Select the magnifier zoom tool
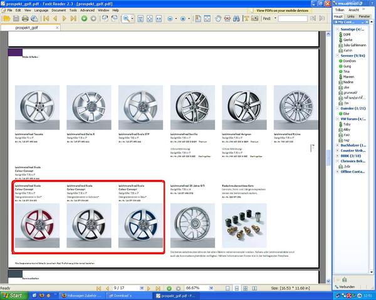Screen dimensions: 376x300 126,18
